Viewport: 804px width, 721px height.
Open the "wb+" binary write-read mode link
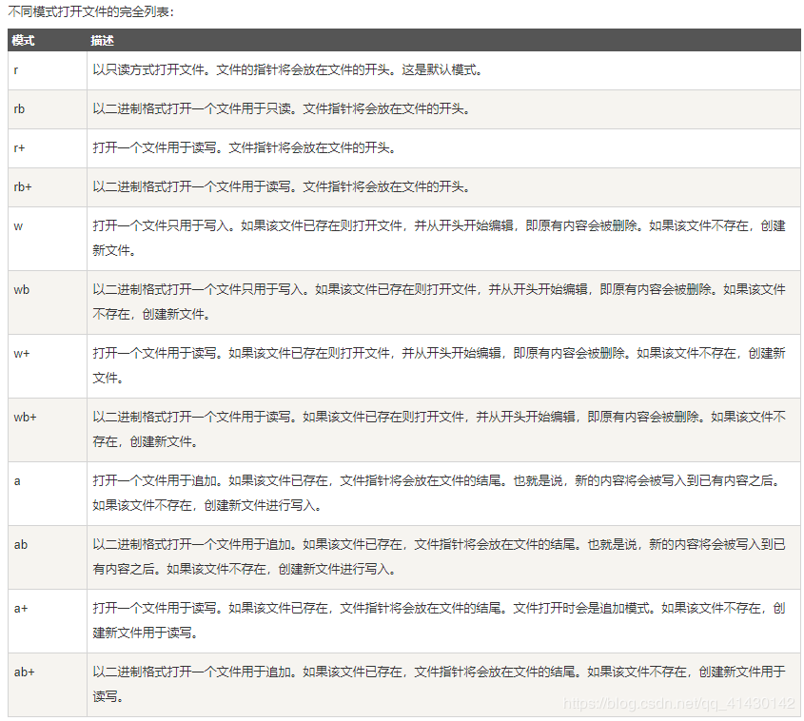click(24, 417)
